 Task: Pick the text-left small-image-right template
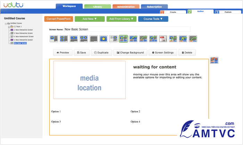coord(114,39)
